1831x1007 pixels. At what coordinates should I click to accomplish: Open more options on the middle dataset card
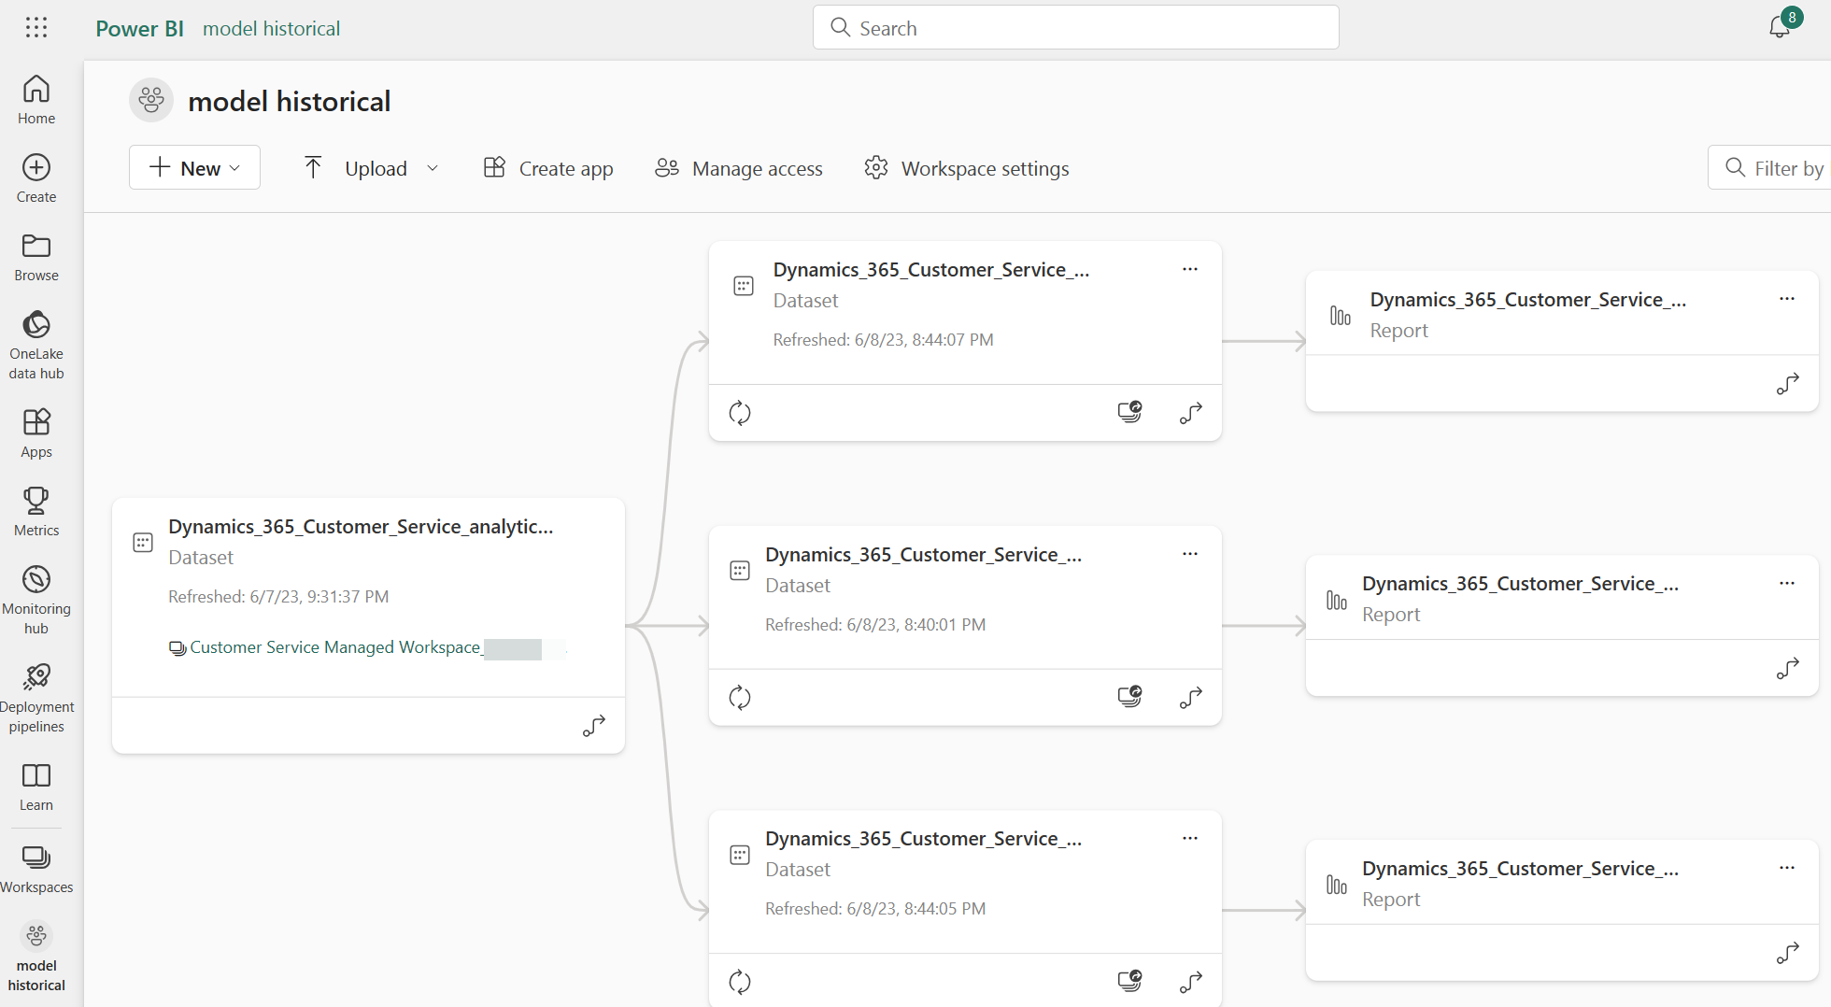point(1189,553)
